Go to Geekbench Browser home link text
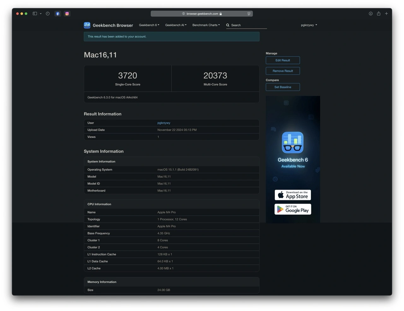Image resolution: width=404 pixels, height=311 pixels. tap(113, 25)
